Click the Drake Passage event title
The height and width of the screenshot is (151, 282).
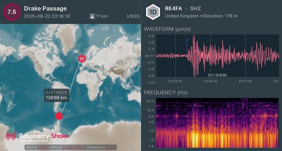[x=45, y=8]
